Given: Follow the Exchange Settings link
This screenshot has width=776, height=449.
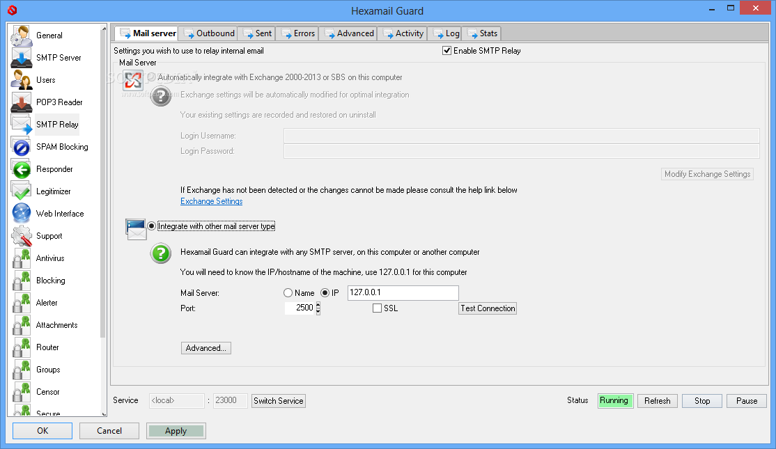Looking at the screenshot, I should coord(211,201).
